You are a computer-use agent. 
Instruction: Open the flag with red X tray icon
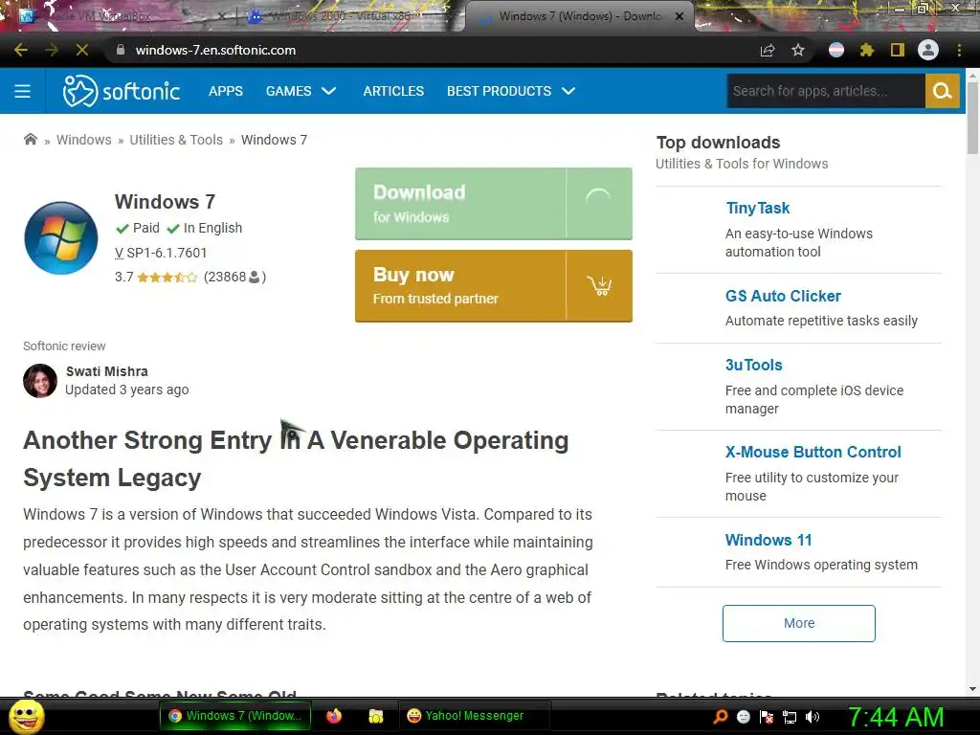pos(767,717)
